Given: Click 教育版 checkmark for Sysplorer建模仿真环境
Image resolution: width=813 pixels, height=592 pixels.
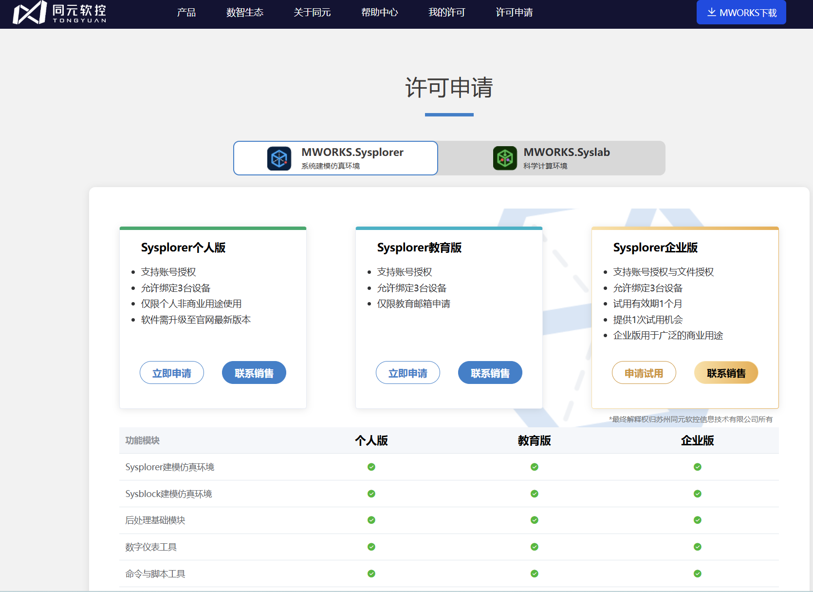Looking at the screenshot, I should point(535,467).
